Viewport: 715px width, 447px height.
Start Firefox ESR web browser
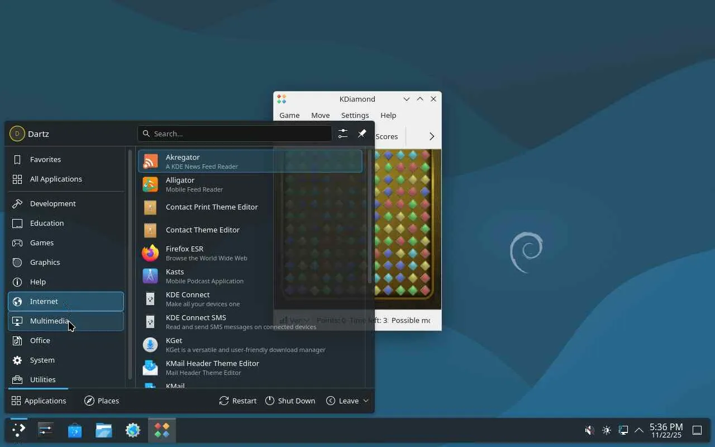coord(250,253)
